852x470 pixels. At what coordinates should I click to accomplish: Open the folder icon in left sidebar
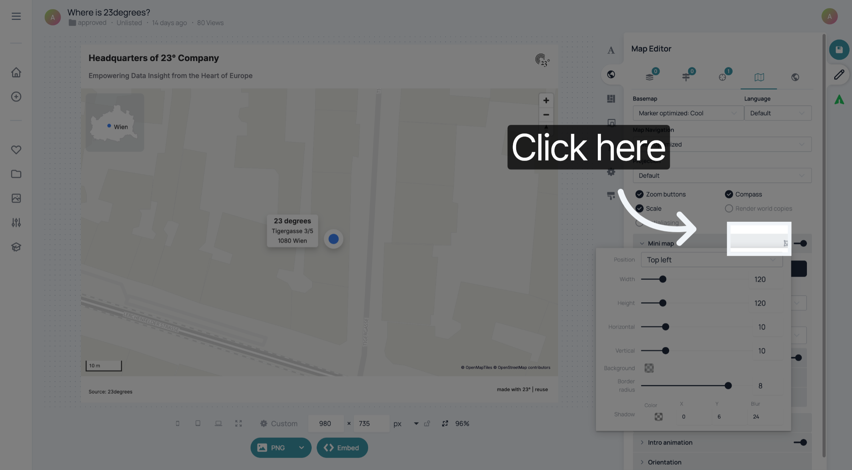[16, 174]
